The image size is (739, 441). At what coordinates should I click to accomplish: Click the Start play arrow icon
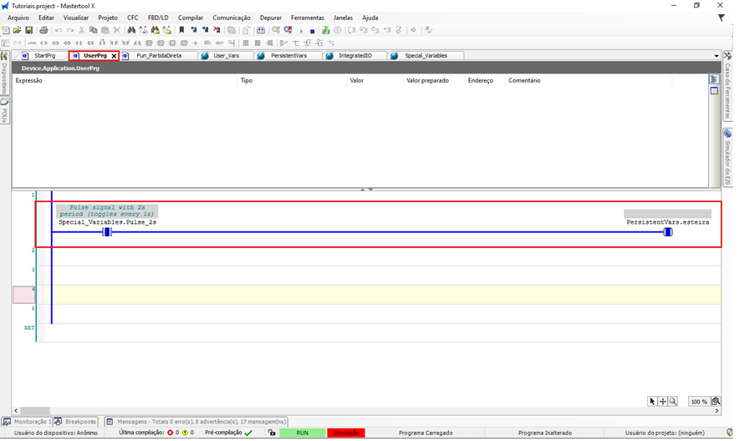[301, 30]
